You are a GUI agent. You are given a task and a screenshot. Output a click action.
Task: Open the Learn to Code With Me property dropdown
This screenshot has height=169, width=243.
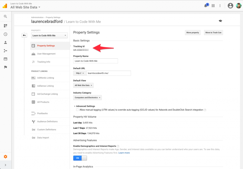[49, 36]
